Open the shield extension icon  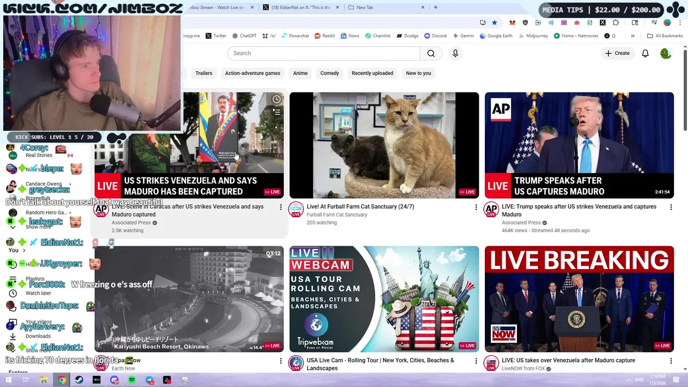click(525, 23)
